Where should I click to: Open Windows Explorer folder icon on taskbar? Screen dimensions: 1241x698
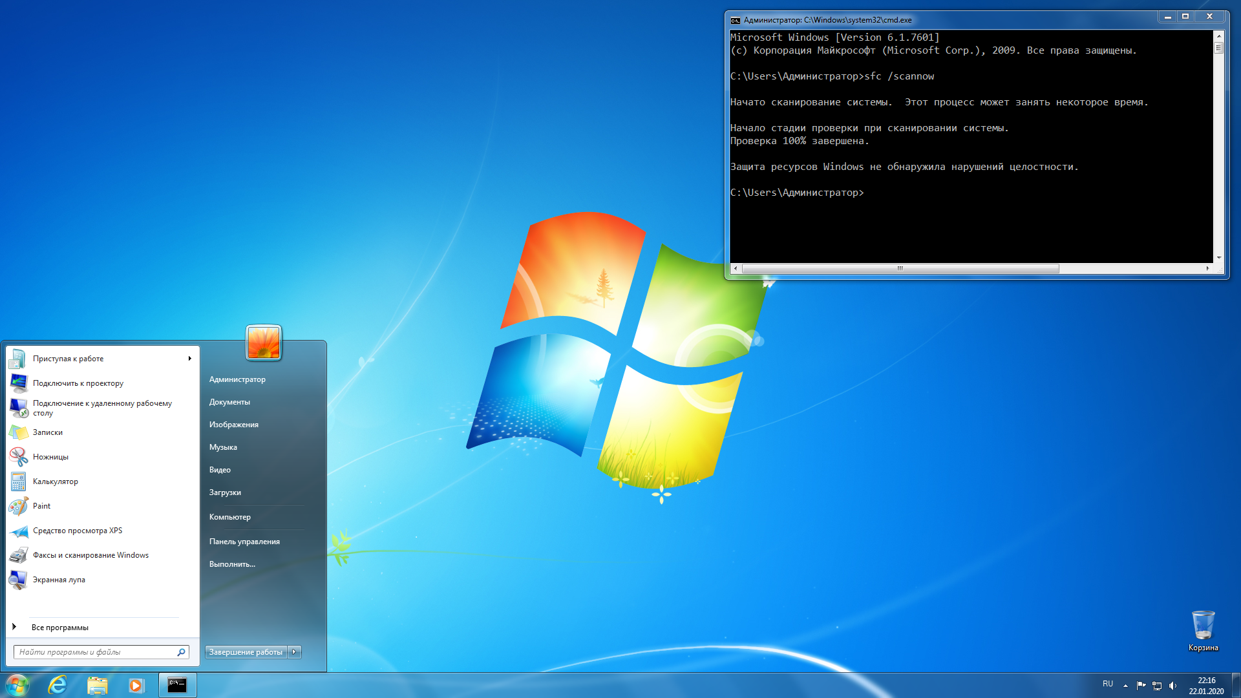click(x=97, y=685)
